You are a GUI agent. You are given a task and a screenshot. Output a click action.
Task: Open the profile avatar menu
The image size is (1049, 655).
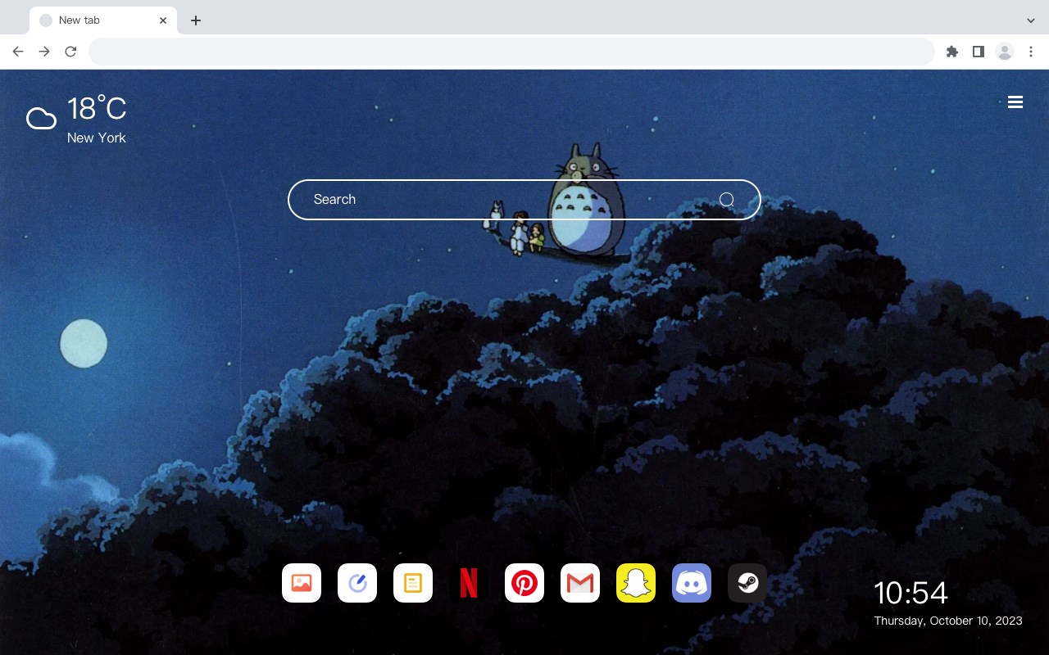point(1005,52)
